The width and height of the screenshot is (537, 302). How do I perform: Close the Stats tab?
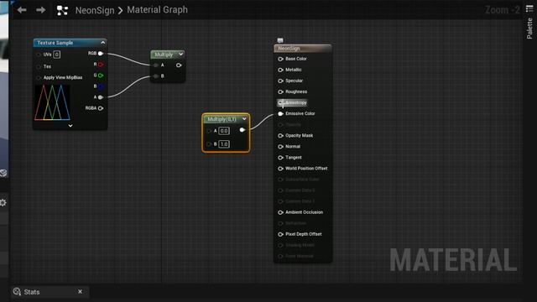click(x=81, y=292)
